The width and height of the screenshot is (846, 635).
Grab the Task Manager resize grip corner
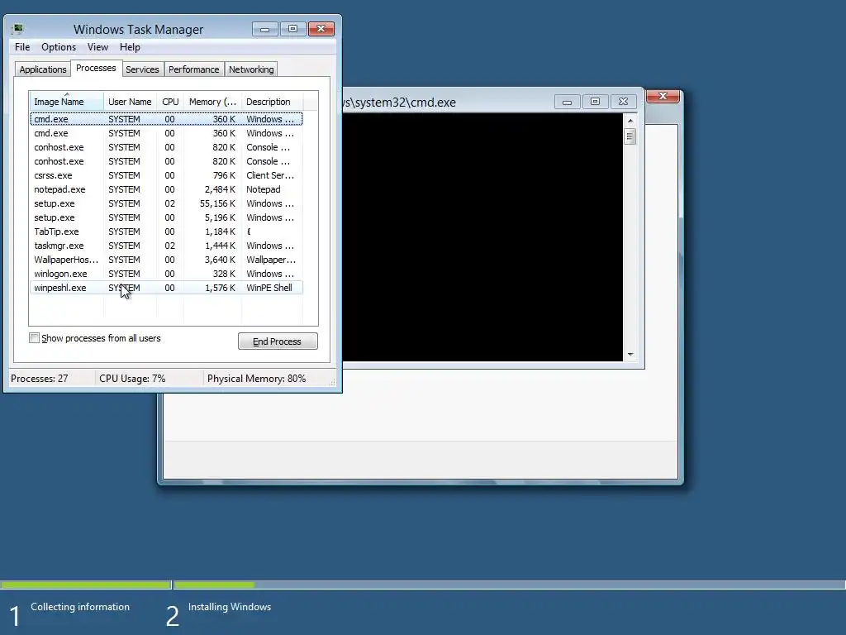[332, 382]
